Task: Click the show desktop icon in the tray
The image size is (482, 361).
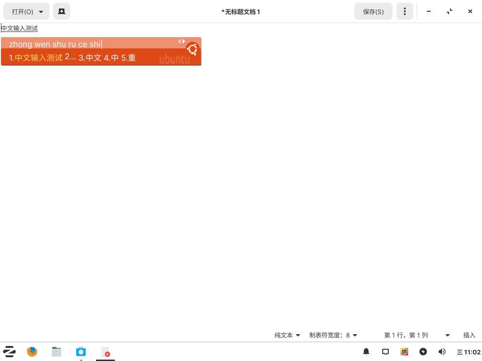Action: click(x=386, y=352)
